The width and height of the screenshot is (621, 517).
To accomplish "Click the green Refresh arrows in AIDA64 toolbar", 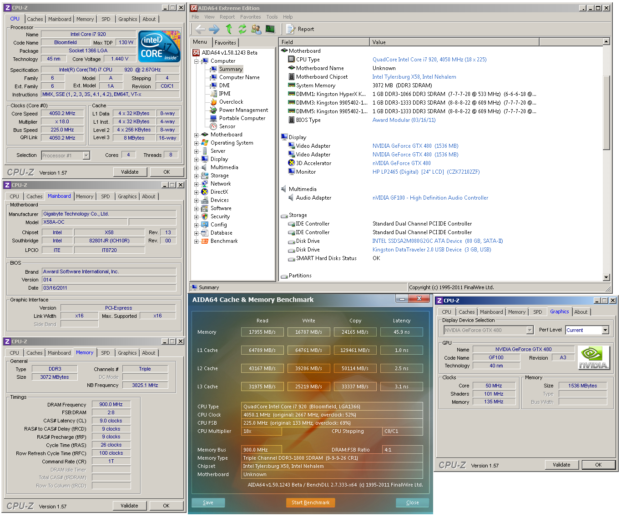I will pos(242,29).
